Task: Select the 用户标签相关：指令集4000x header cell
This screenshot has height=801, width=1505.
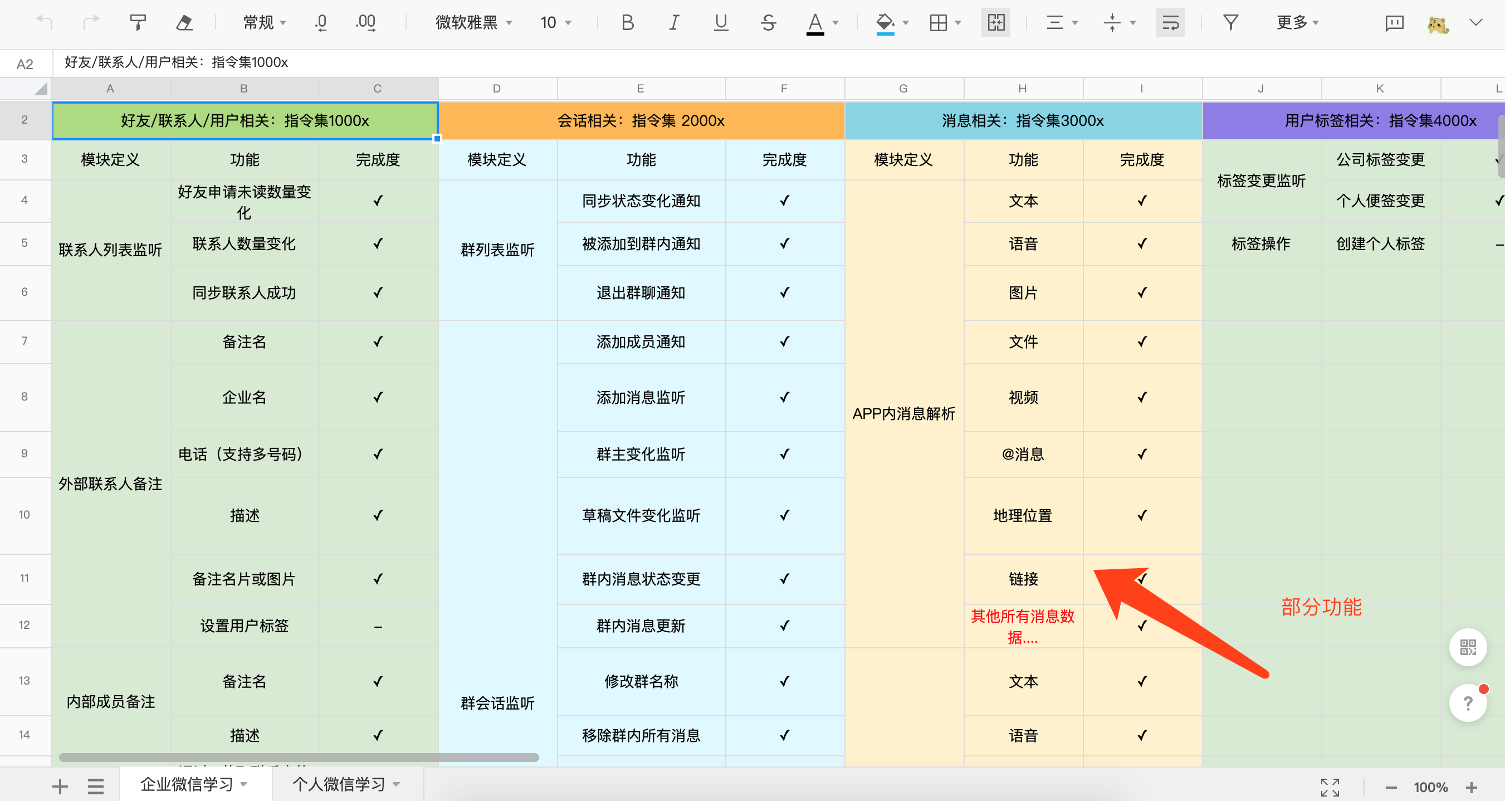Action: click(x=1353, y=121)
